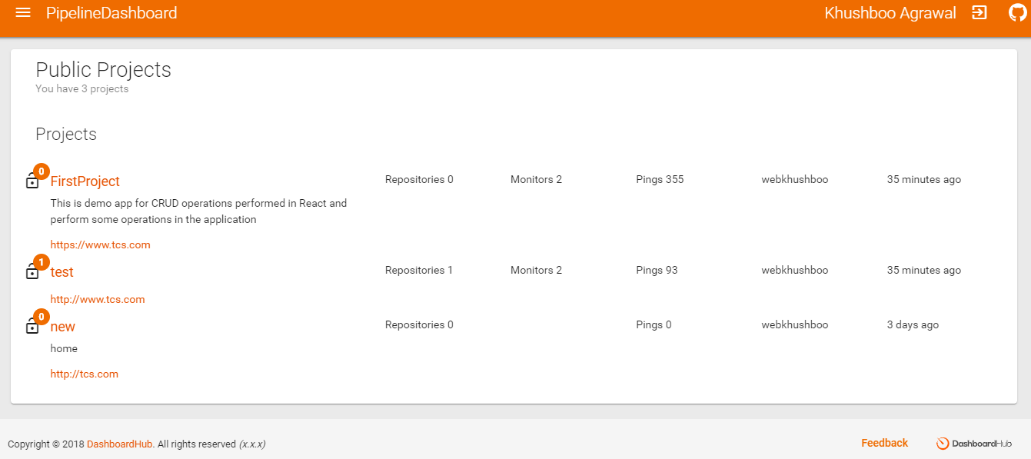Open the GitHub icon in the top bar
Image resolution: width=1031 pixels, height=459 pixels.
[x=1016, y=12]
